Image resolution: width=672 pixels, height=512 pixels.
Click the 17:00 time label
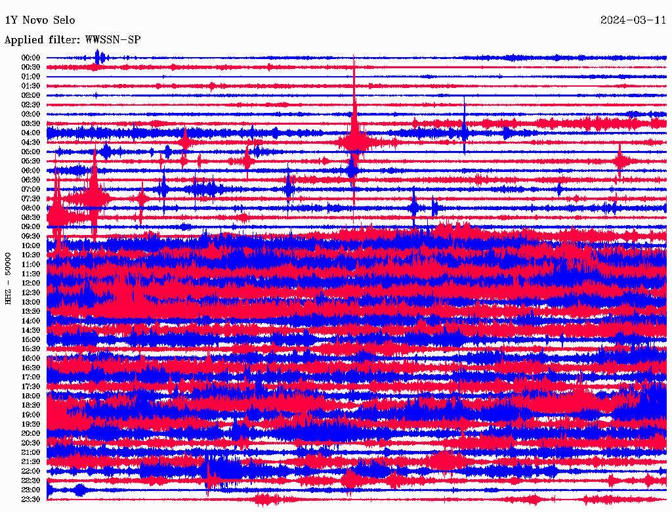pyautogui.click(x=31, y=377)
